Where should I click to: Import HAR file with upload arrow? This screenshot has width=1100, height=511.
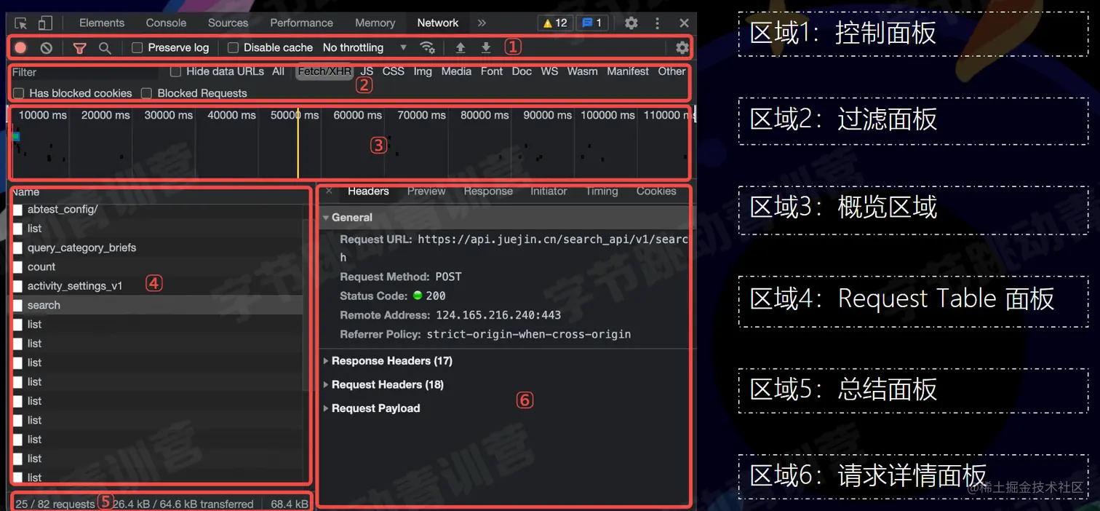[461, 48]
